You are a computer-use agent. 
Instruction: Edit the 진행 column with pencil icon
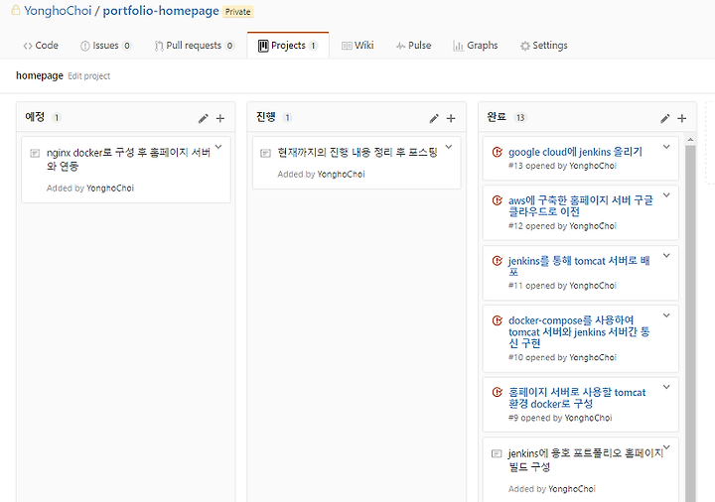click(x=434, y=118)
